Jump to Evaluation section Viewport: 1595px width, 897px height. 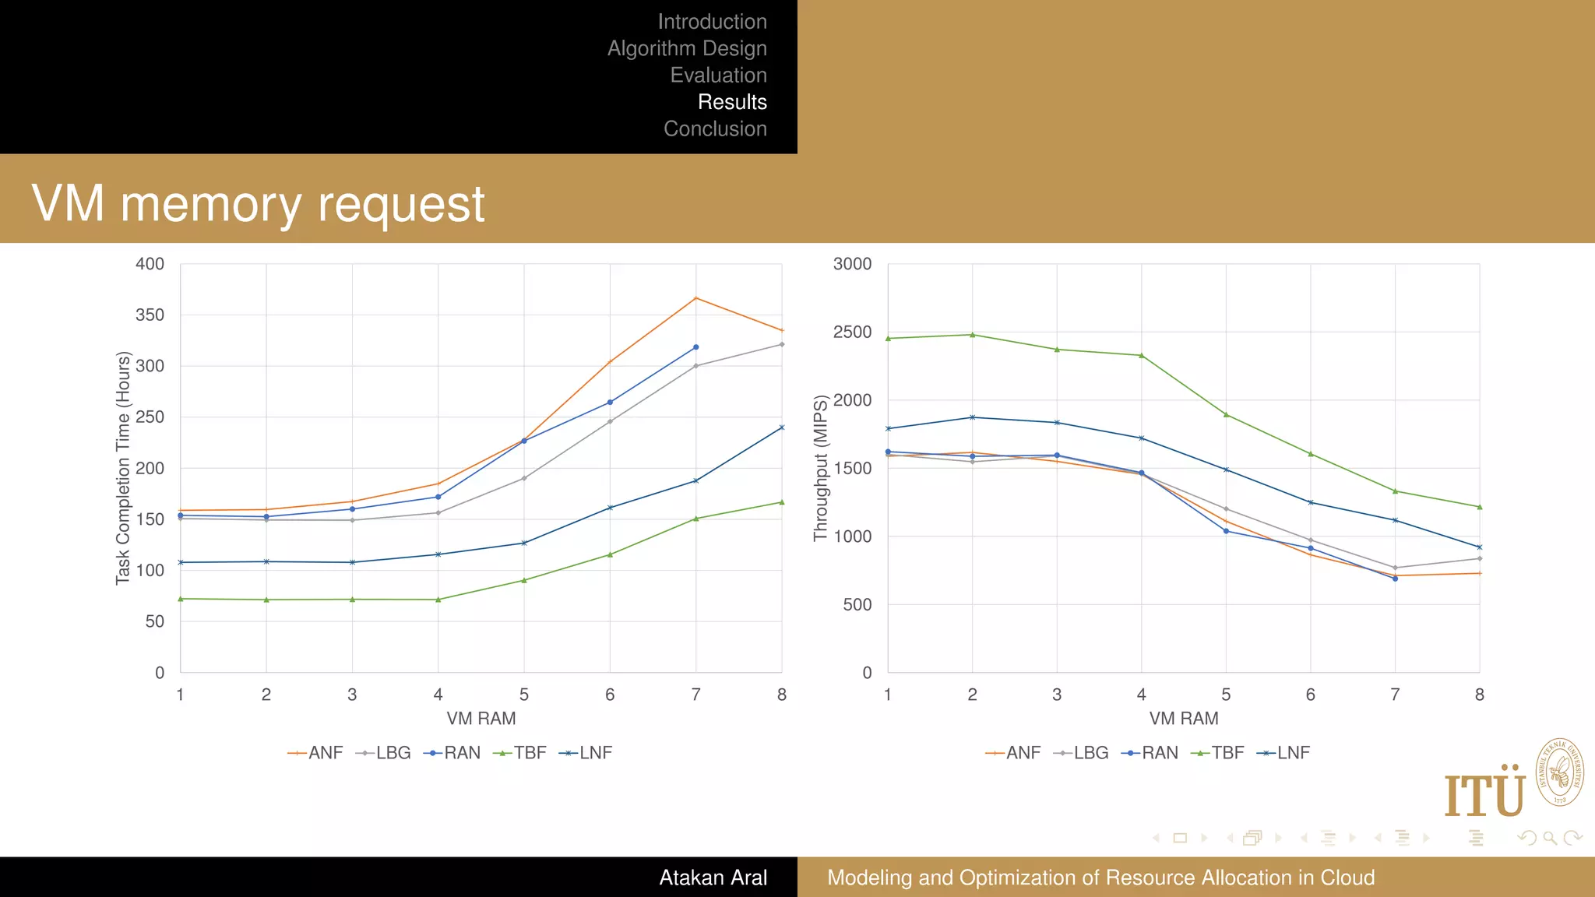tap(718, 76)
